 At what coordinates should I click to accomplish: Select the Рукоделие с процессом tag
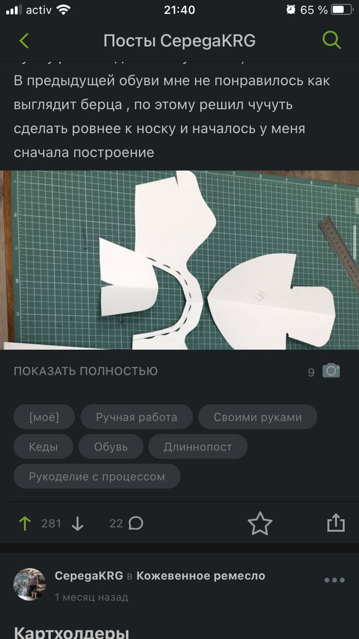97,476
